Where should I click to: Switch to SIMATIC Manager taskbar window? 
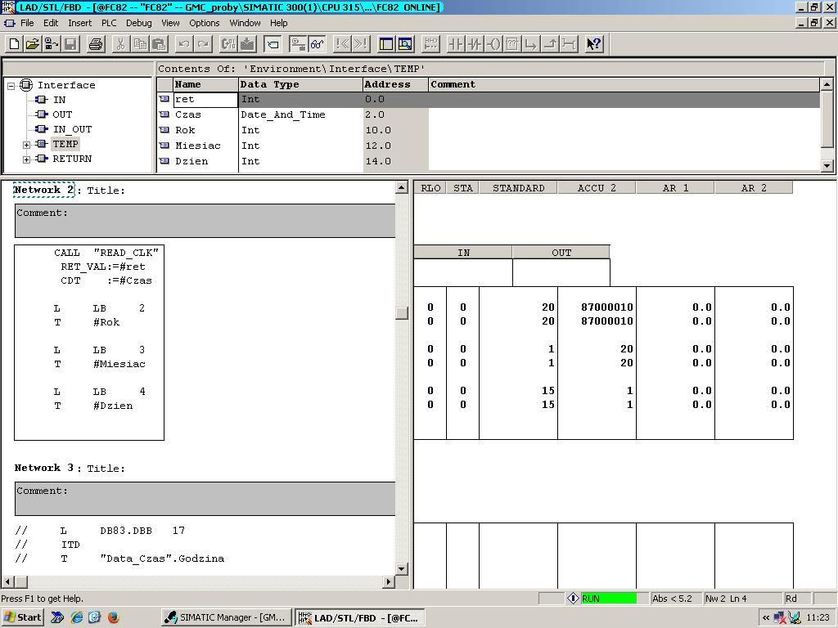tap(227, 618)
